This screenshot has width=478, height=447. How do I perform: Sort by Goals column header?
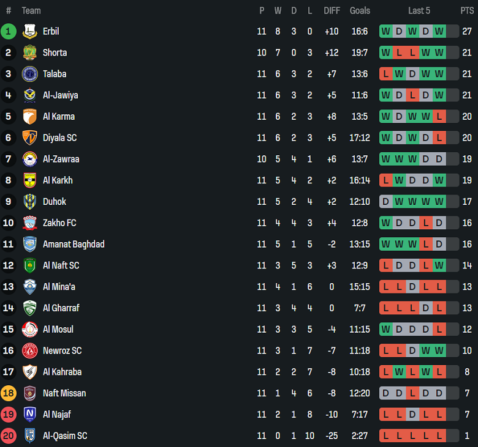click(x=360, y=10)
